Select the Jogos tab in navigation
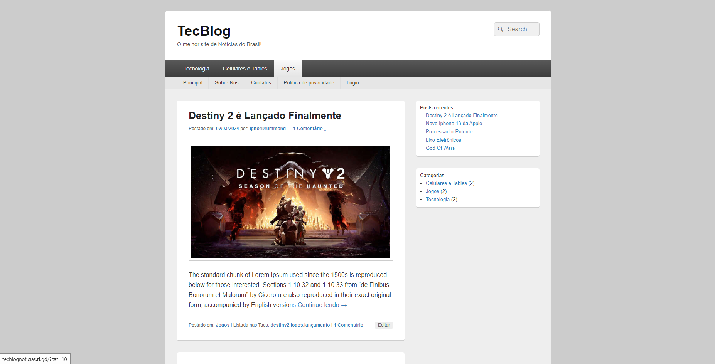This screenshot has width=715, height=364. pyautogui.click(x=288, y=69)
